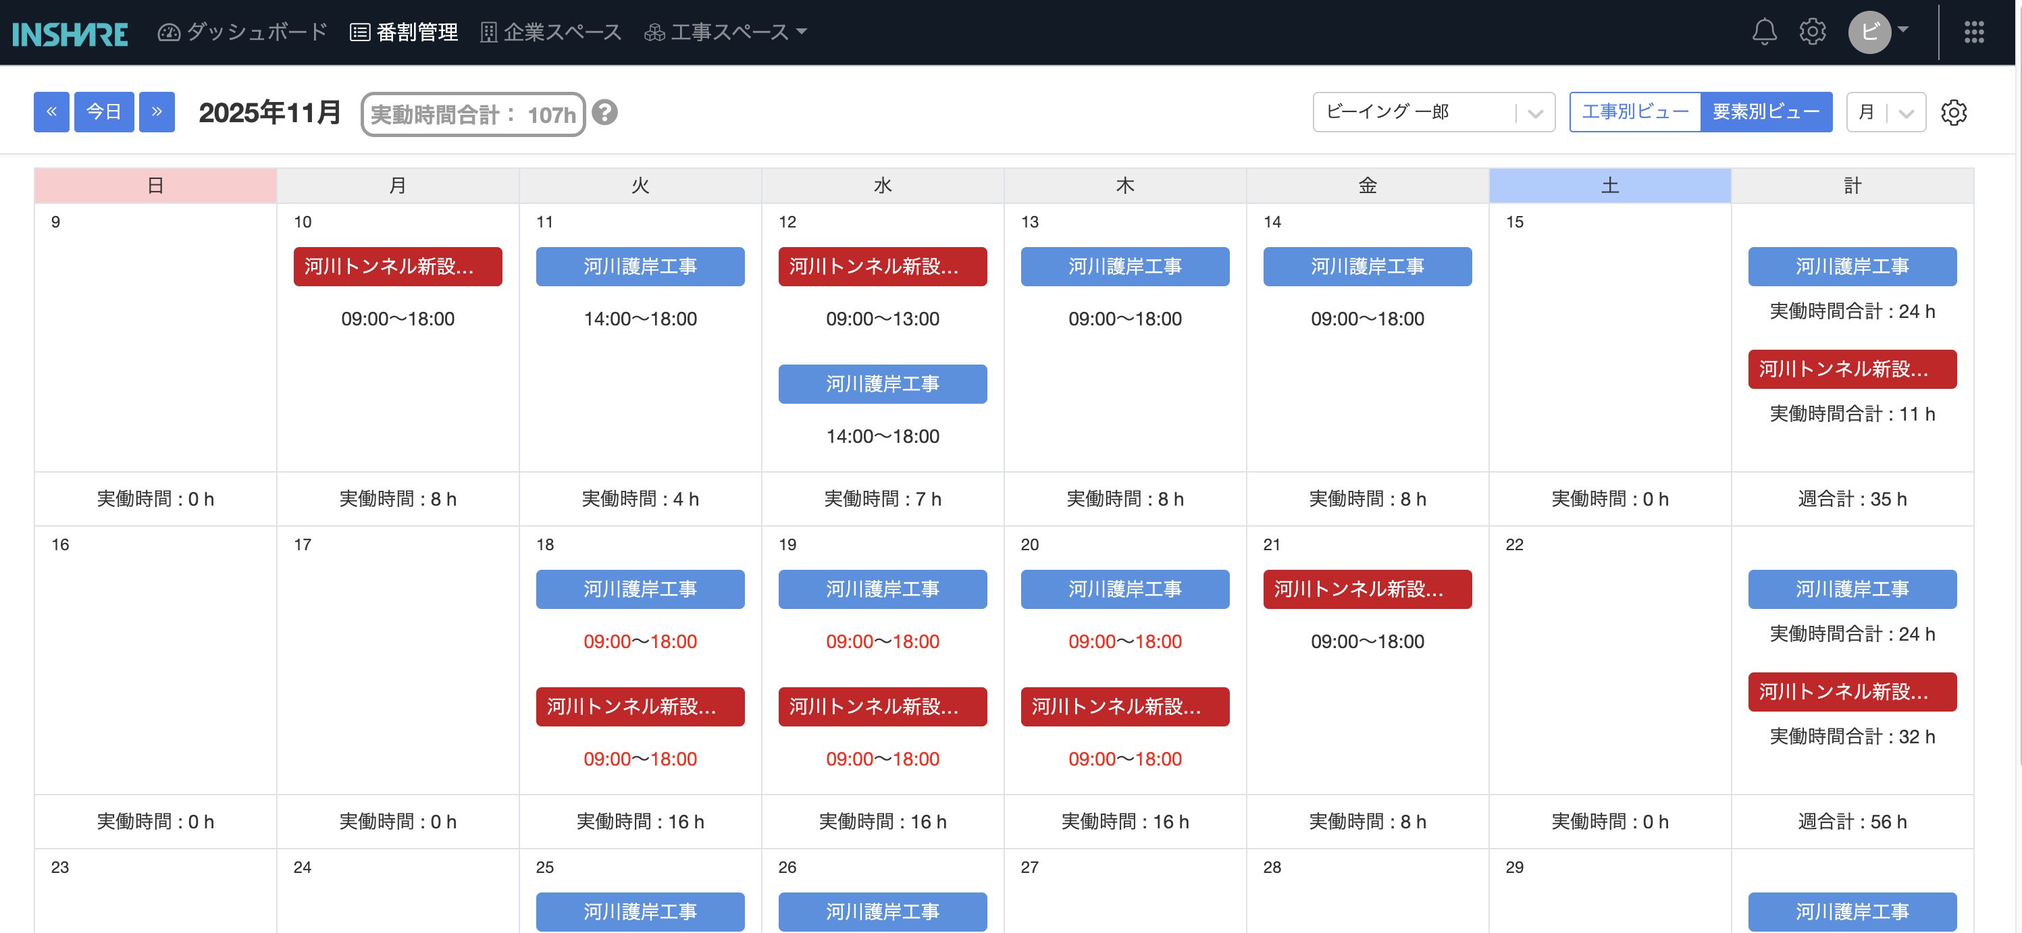Open 河川トンネル新設 entry on the 12th
The image size is (2022, 933).
(x=883, y=267)
